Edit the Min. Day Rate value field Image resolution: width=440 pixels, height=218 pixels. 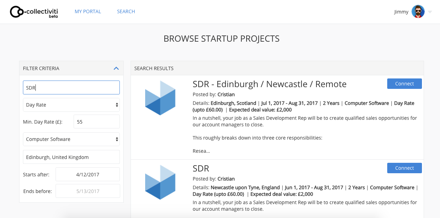97,121
